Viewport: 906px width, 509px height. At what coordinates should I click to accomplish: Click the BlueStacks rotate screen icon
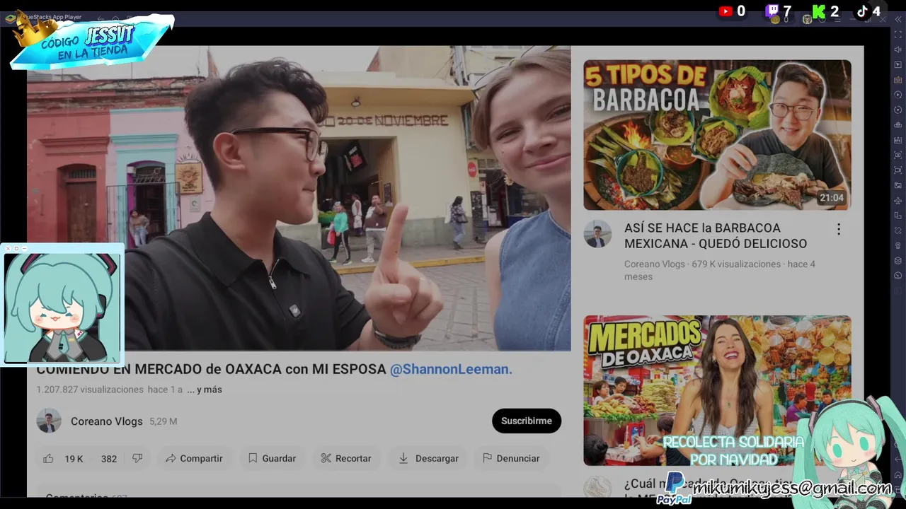[898, 230]
